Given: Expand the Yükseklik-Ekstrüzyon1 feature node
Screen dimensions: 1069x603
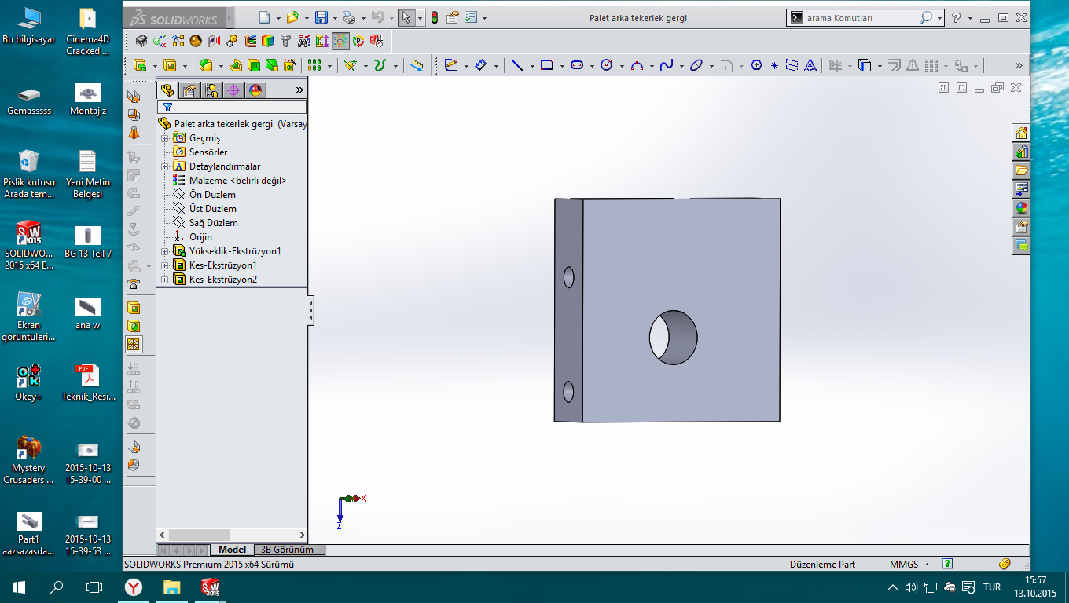Looking at the screenshot, I should [x=165, y=251].
